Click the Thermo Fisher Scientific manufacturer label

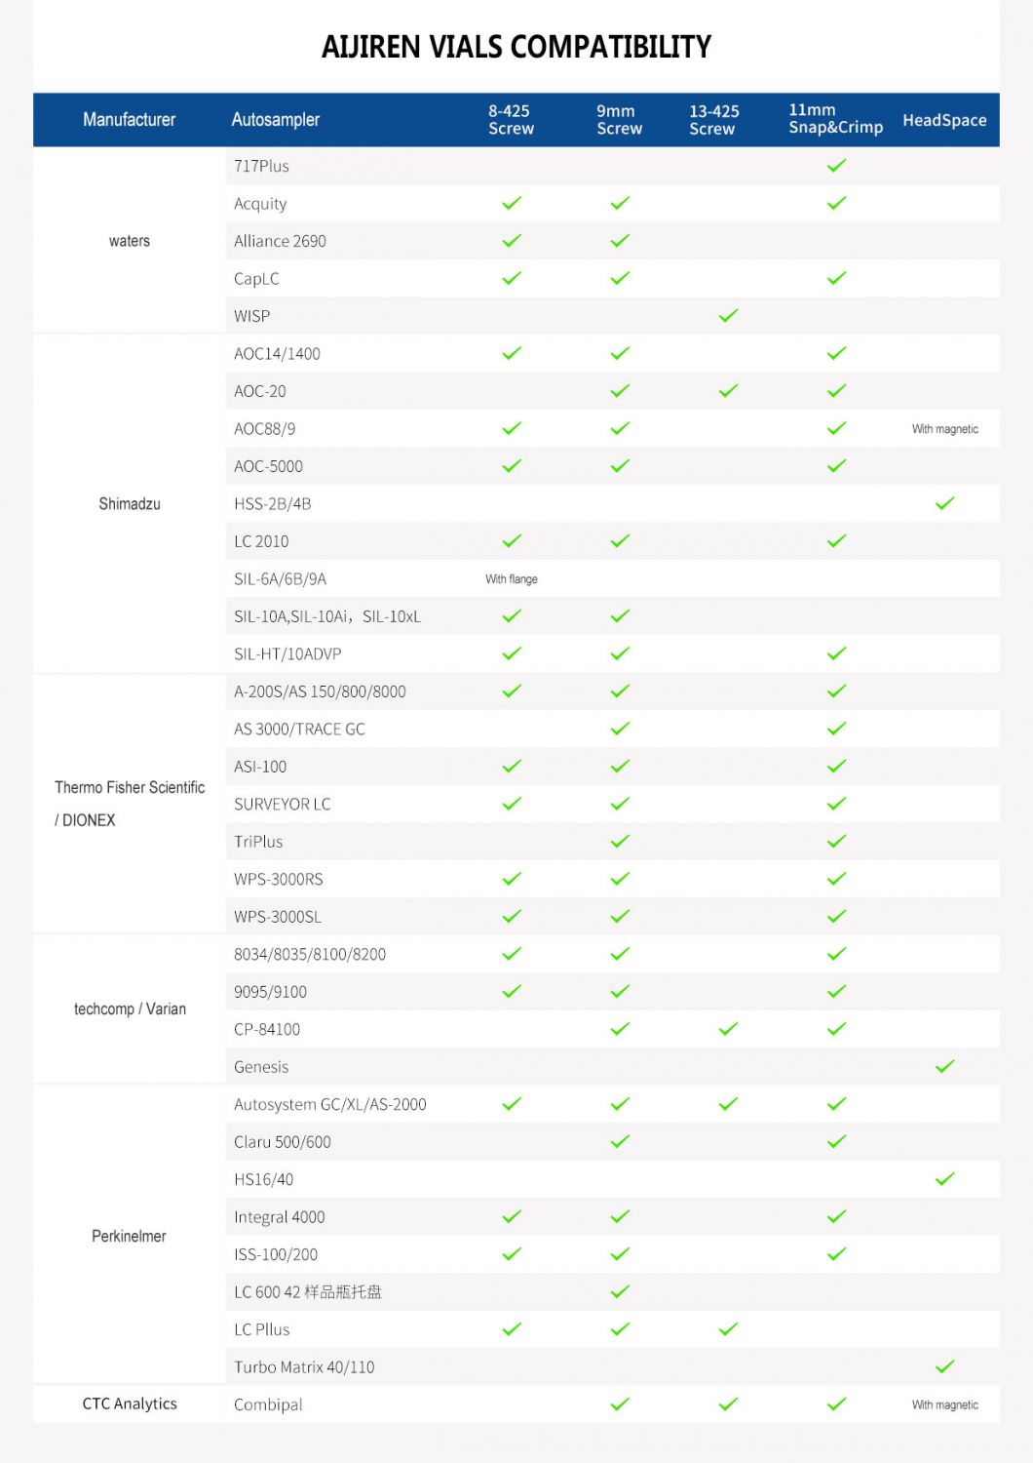(x=130, y=787)
